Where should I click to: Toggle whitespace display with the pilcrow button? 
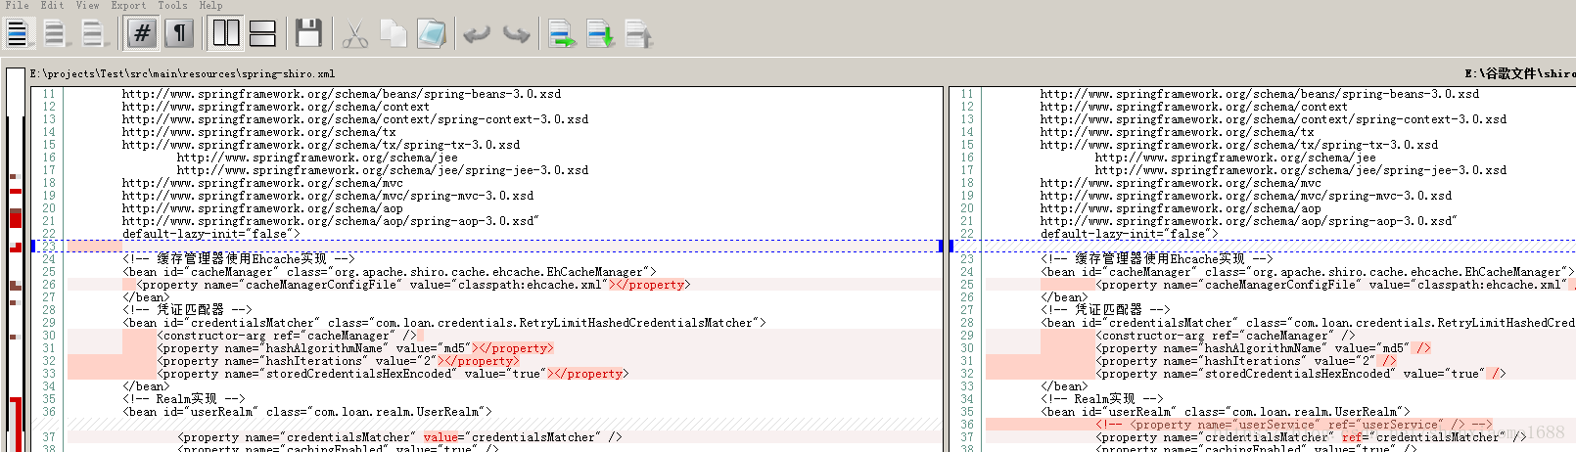179,33
